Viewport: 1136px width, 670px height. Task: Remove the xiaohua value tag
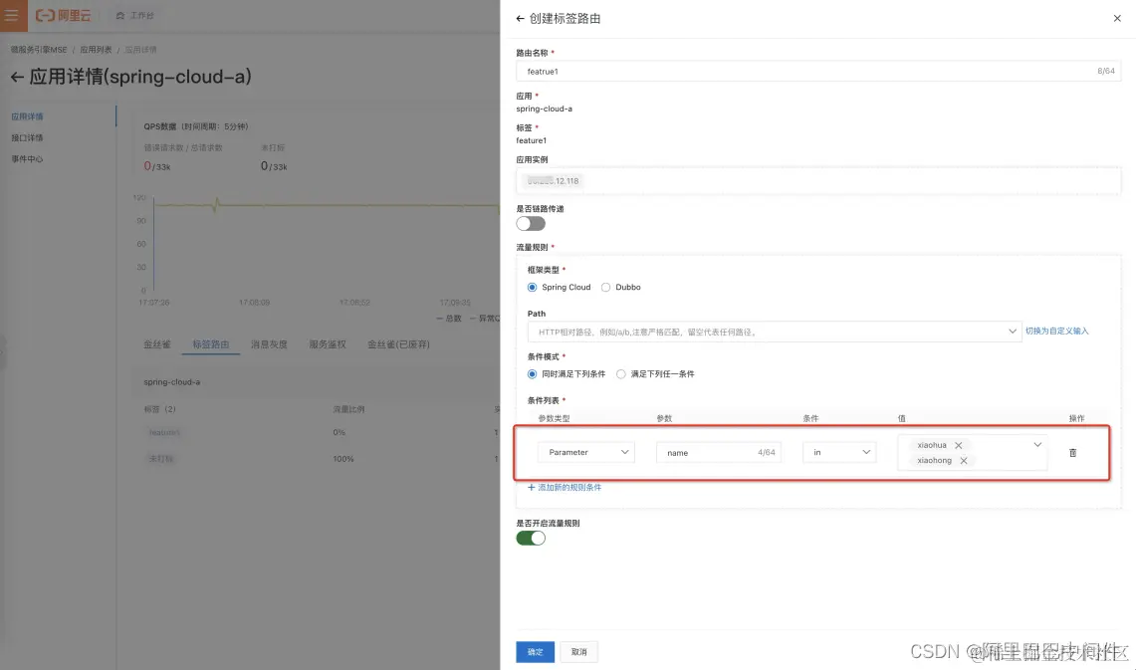[x=959, y=445]
